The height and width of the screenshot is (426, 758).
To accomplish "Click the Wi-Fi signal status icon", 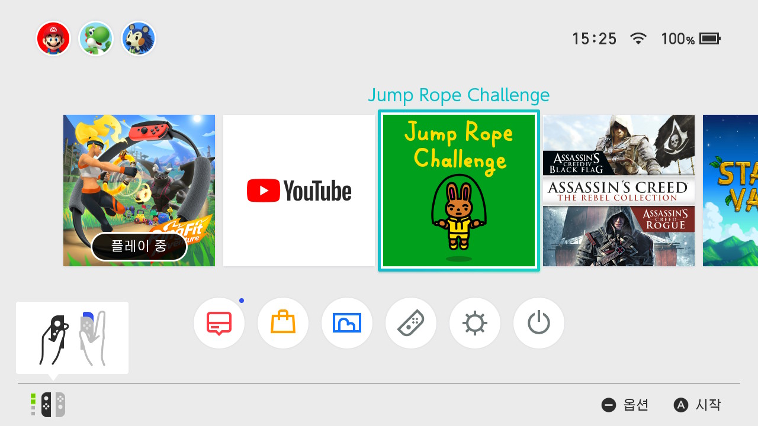I will click(x=638, y=38).
